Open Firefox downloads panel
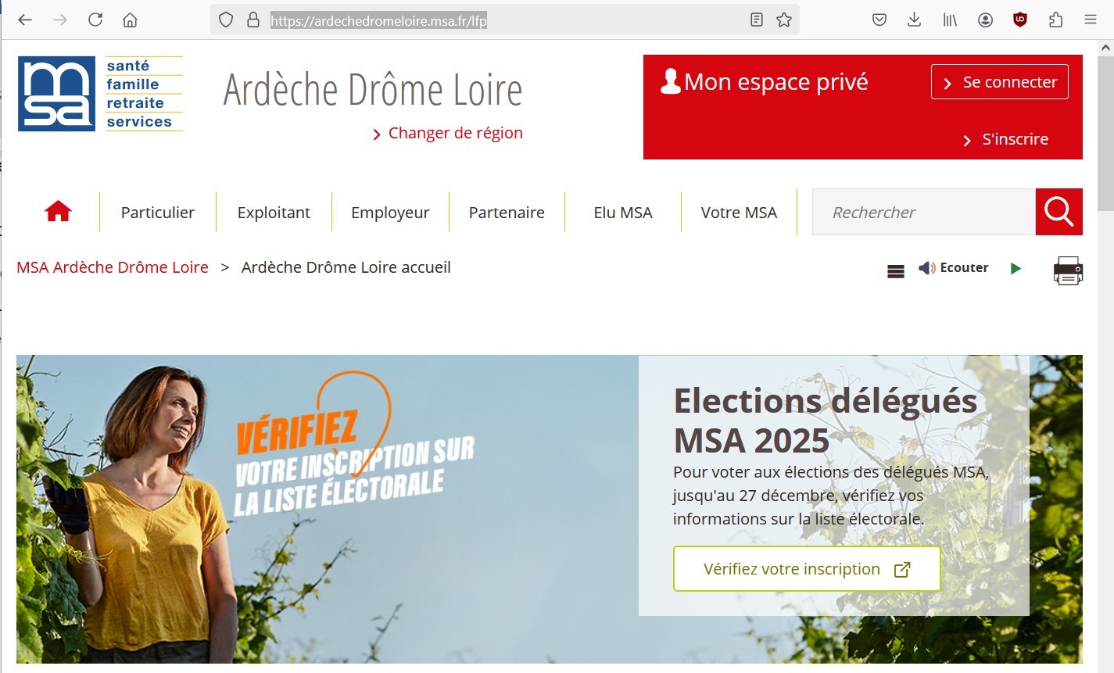The width and height of the screenshot is (1114, 673). pos(914,20)
